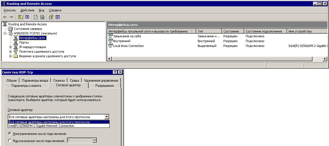
Task: Open the Консоль menu
Action: tap(10, 10)
